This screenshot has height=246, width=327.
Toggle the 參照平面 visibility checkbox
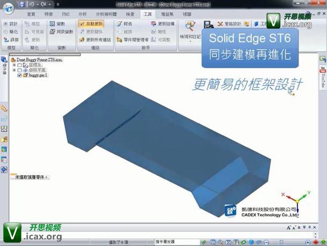click(x=20, y=70)
